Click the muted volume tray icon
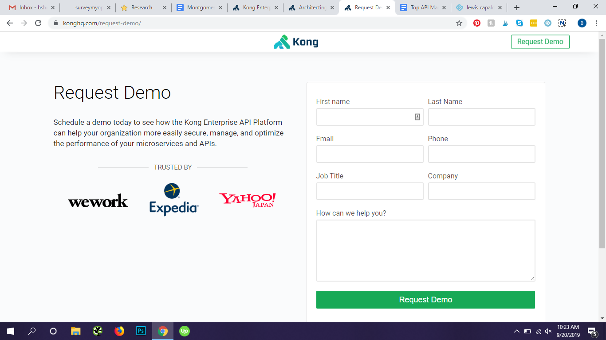The height and width of the screenshot is (340, 606). (548, 331)
